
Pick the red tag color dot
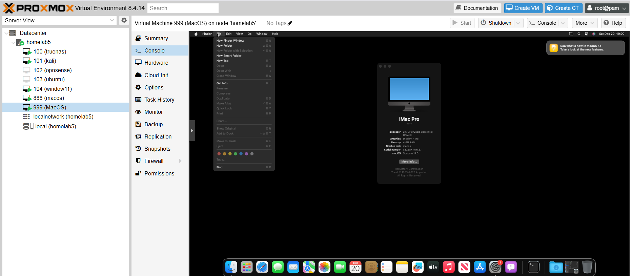tap(219, 154)
